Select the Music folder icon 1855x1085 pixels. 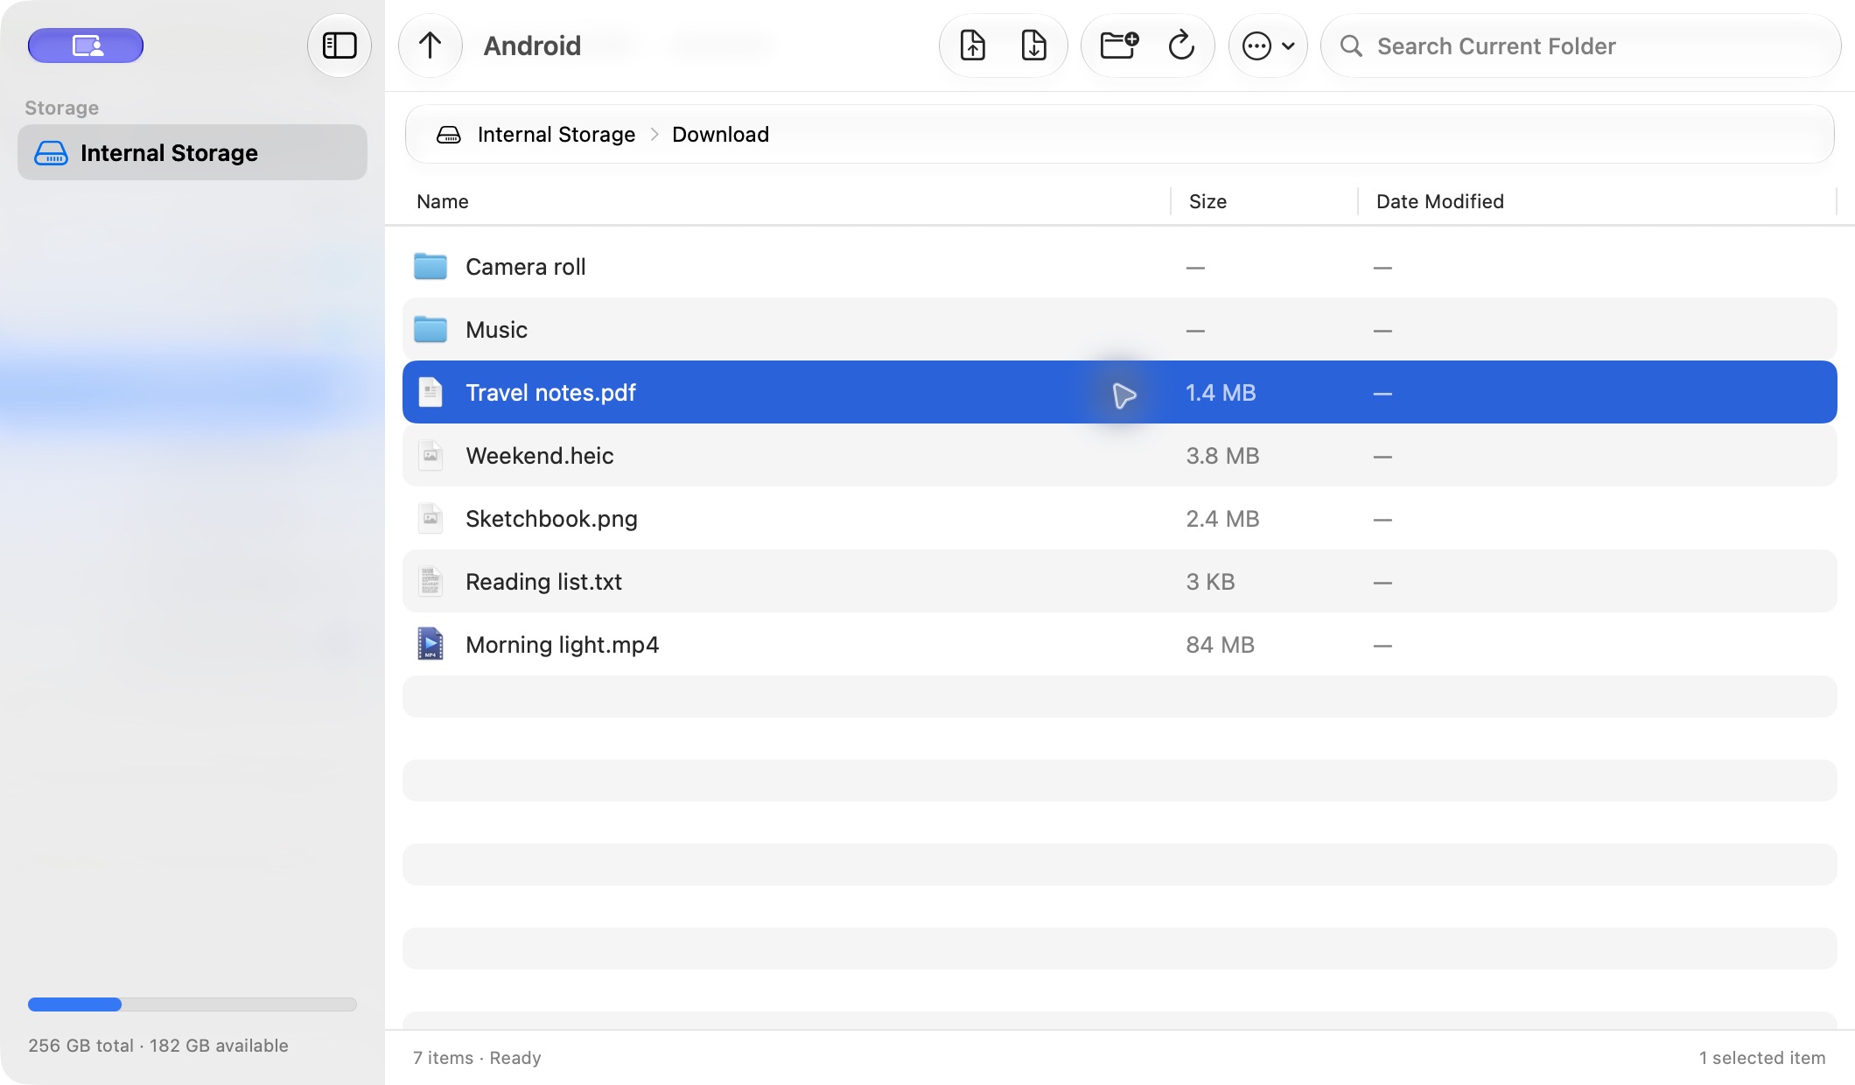(430, 329)
